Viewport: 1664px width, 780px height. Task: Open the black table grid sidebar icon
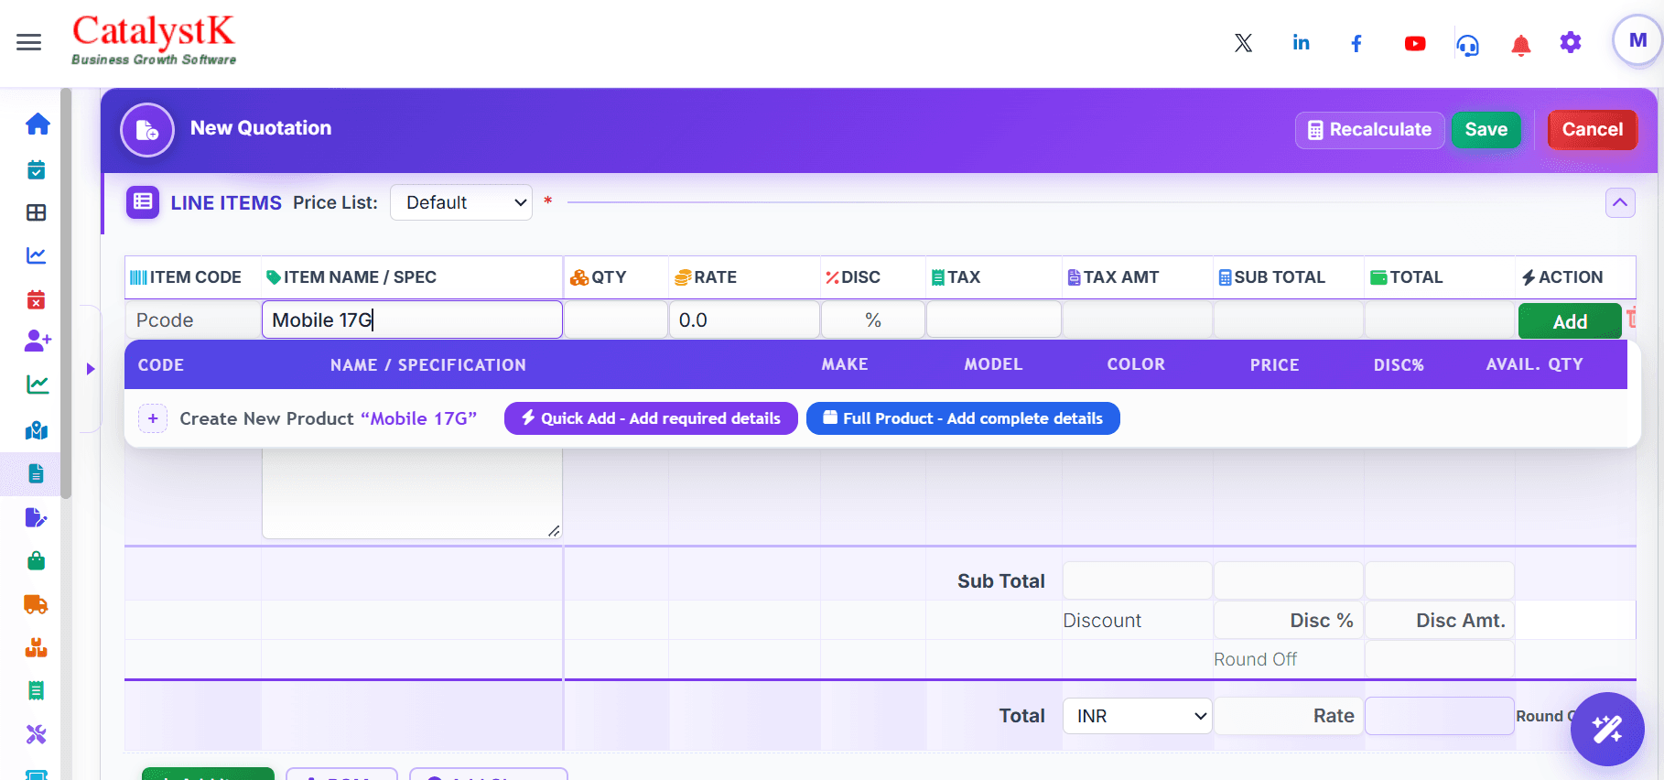tap(37, 212)
